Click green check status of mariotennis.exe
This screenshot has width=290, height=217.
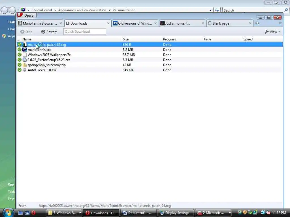pyautogui.click(x=20, y=50)
